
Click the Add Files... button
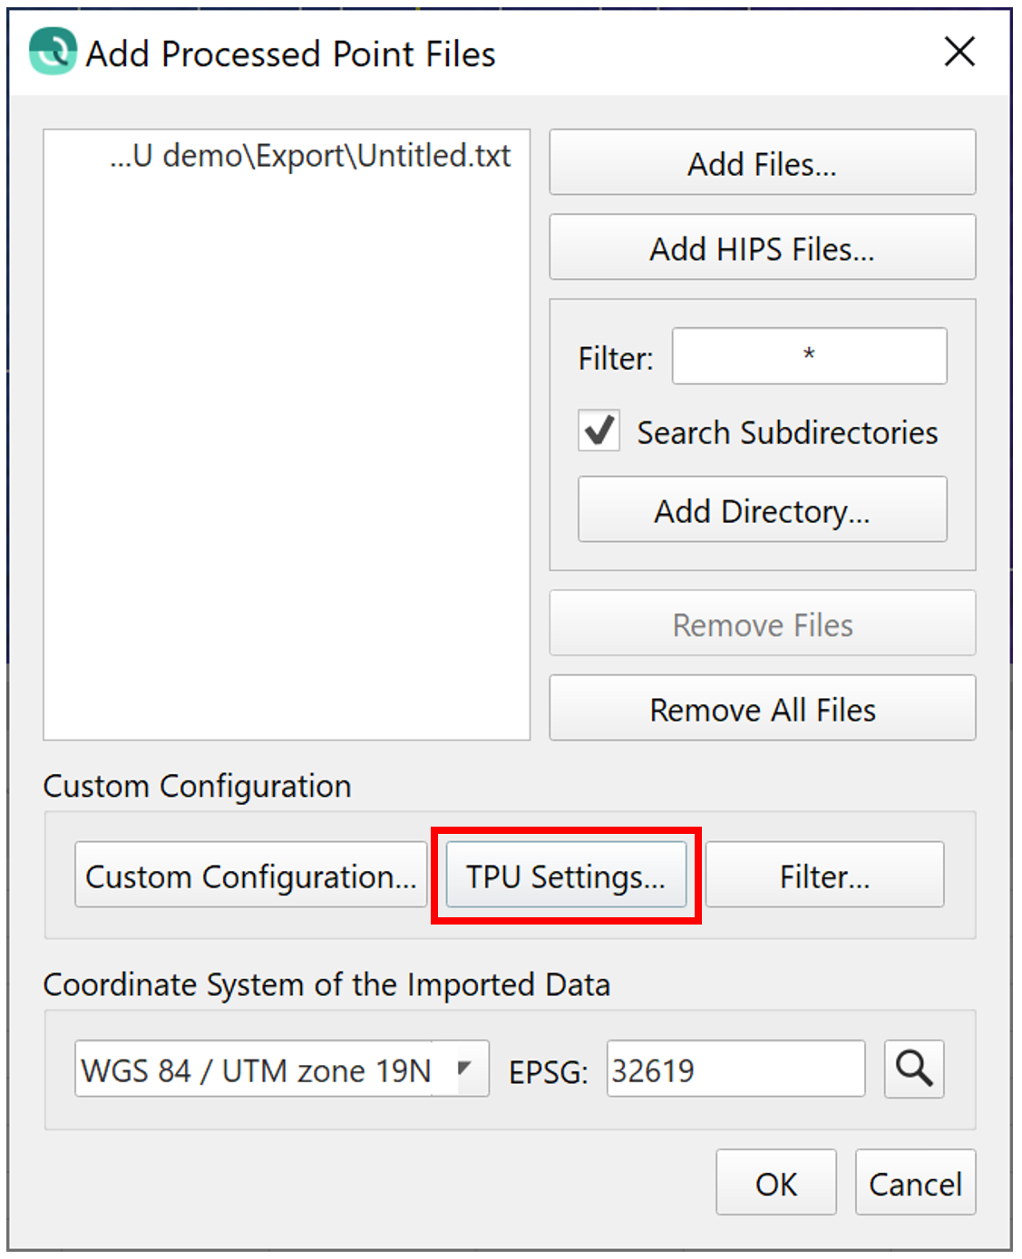pos(762,163)
